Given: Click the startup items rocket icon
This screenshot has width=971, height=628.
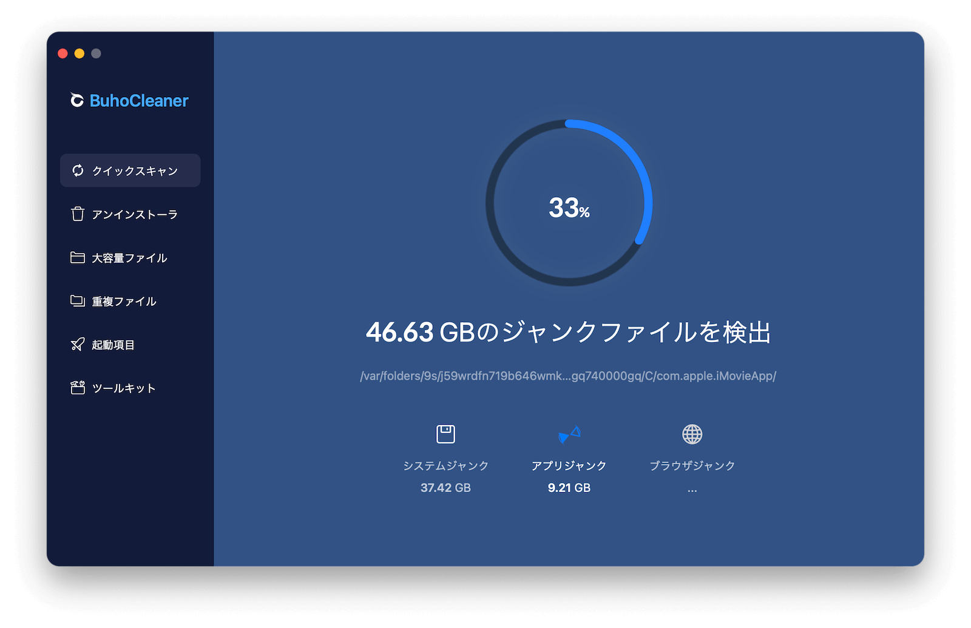Looking at the screenshot, I should tap(78, 345).
